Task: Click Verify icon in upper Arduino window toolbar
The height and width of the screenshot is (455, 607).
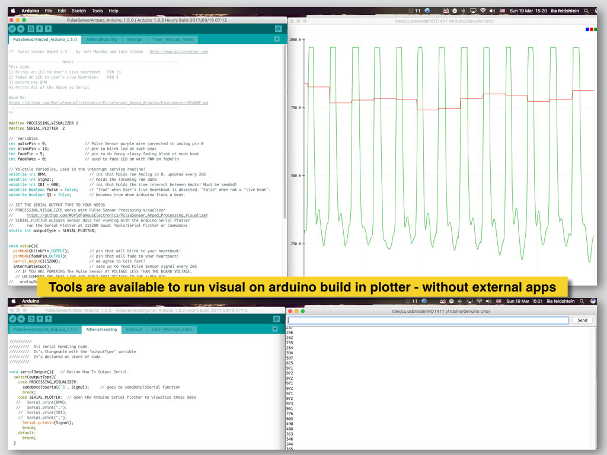Action: pyautogui.click(x=12, y=28)
